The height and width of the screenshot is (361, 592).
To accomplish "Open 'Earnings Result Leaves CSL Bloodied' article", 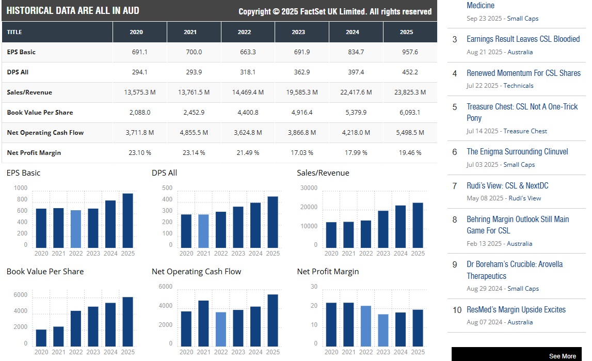I will 523,39.
